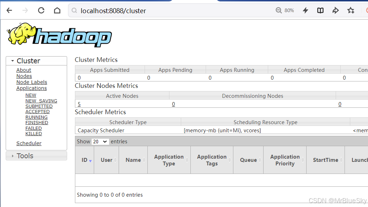The height and width of the screenshot is (207, 368).
Task: Click the Showing 0 to 0 entries text
Action: (x=110, y=195)
